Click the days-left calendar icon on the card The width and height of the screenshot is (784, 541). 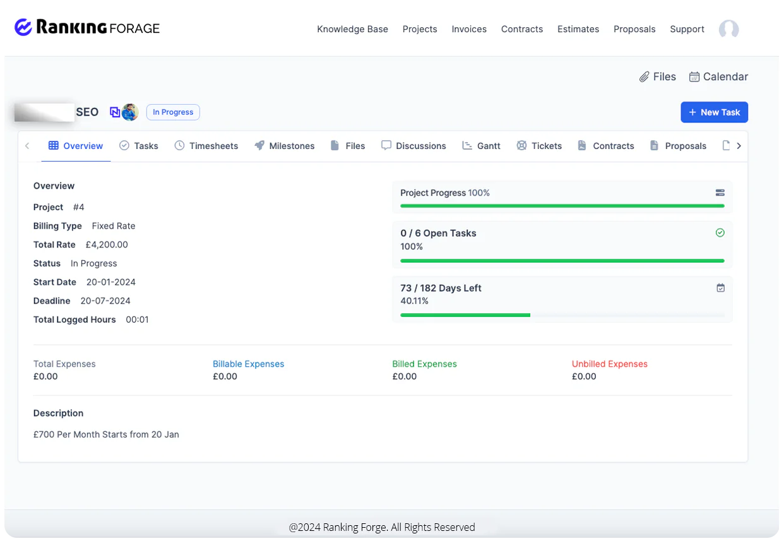point(720,287)
